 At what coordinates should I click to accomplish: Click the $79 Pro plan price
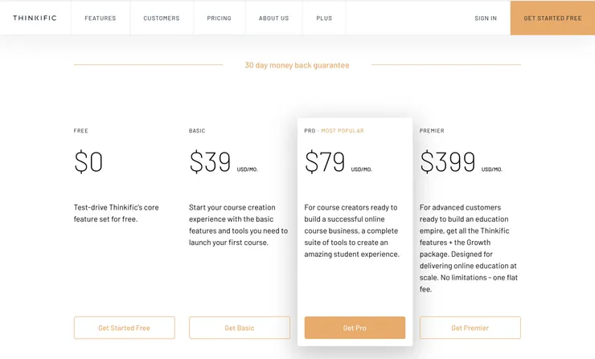point(325,162)
